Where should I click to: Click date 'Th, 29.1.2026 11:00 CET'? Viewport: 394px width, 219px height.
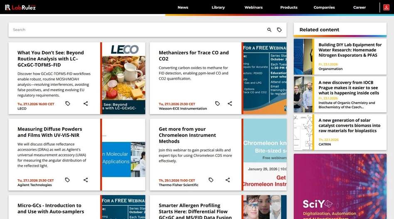pyautogui.click(x=177, y=180)
